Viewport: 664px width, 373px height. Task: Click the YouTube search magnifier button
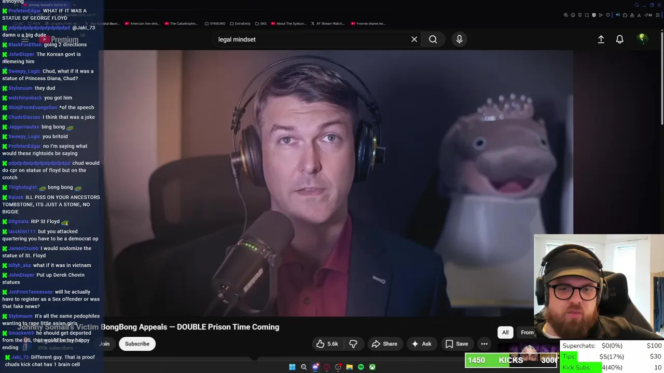click(433, 39)
